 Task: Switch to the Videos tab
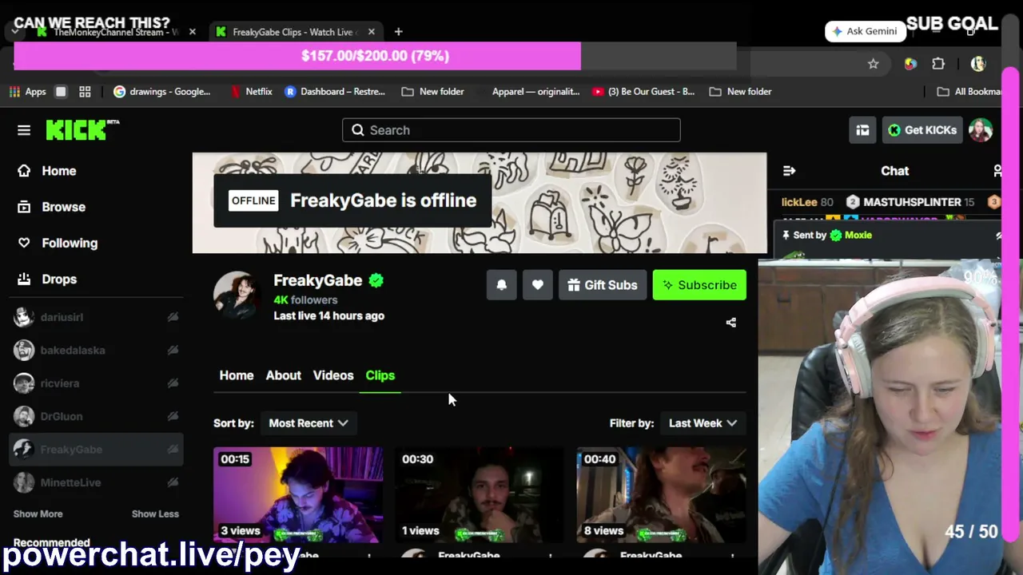(x=333, y=375)
